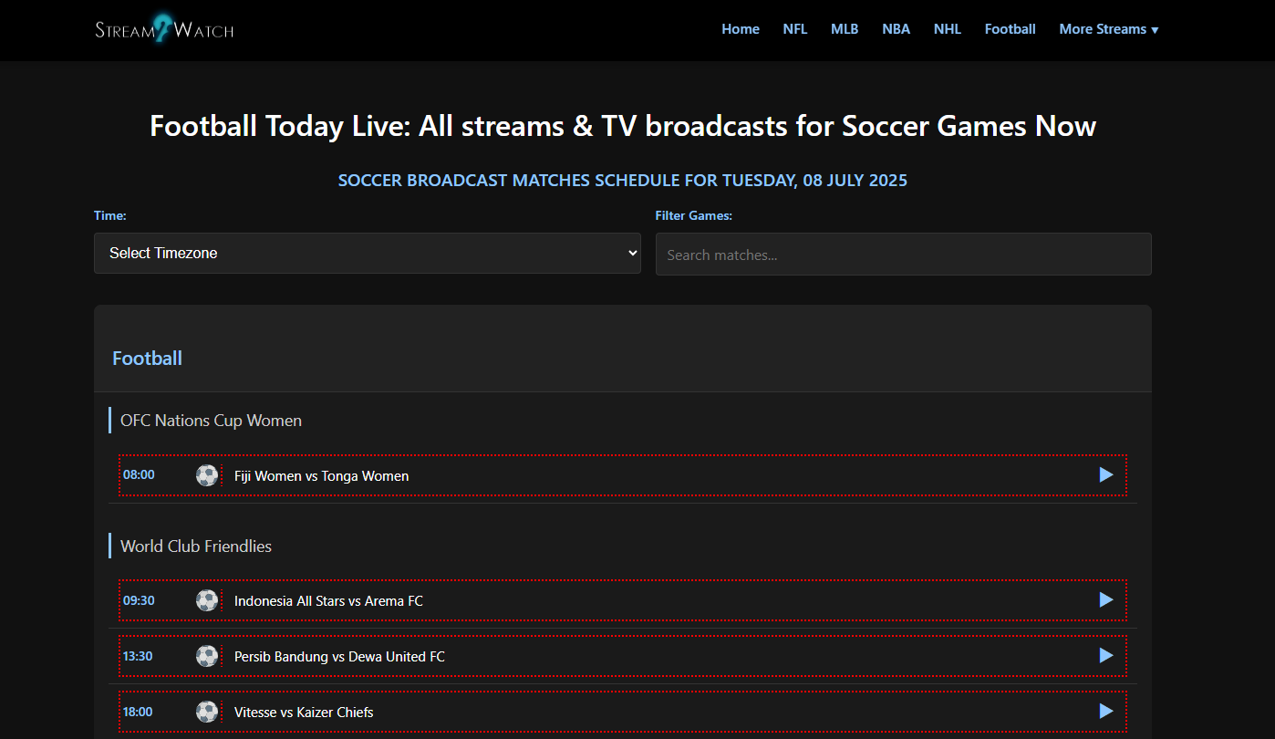This screenshot has width=1275, height=739.
Task: Click the Football Today Live page title
Action: click(623, 126)
